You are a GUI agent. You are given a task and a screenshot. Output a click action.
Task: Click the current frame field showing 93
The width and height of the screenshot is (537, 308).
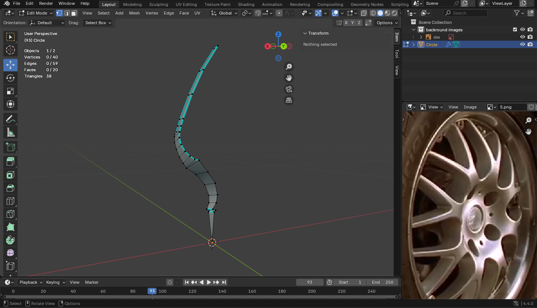[310, 282]
